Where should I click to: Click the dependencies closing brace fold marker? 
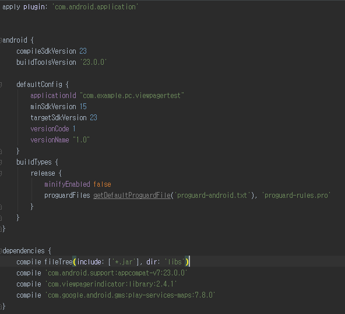[x=1, y=306]
